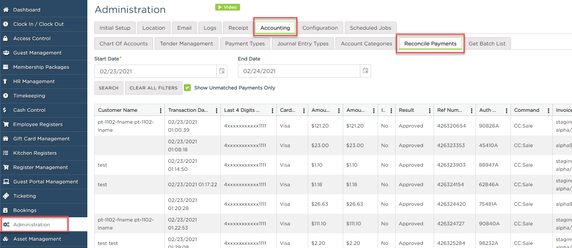
Task: Click the Bookings calendar icon
Action: tap(6, 210)
